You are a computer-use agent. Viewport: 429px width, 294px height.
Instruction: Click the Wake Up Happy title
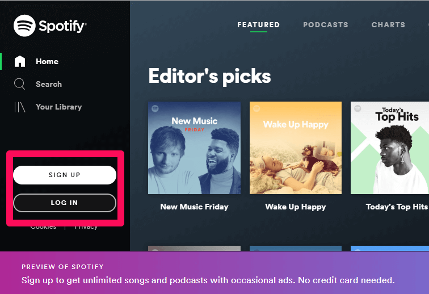coord(296,207)
